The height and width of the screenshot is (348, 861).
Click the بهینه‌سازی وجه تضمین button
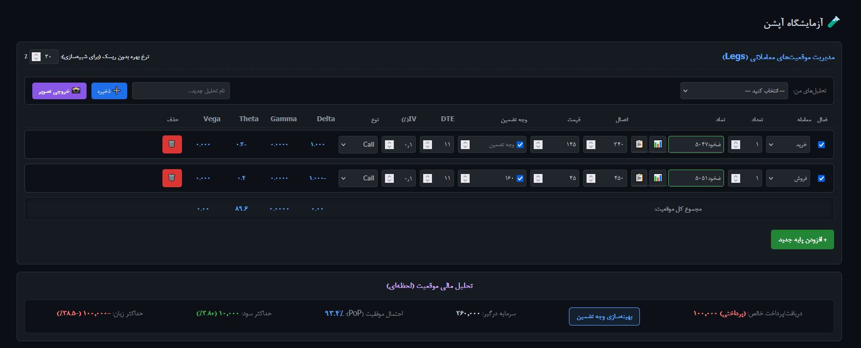pos(604,317)
